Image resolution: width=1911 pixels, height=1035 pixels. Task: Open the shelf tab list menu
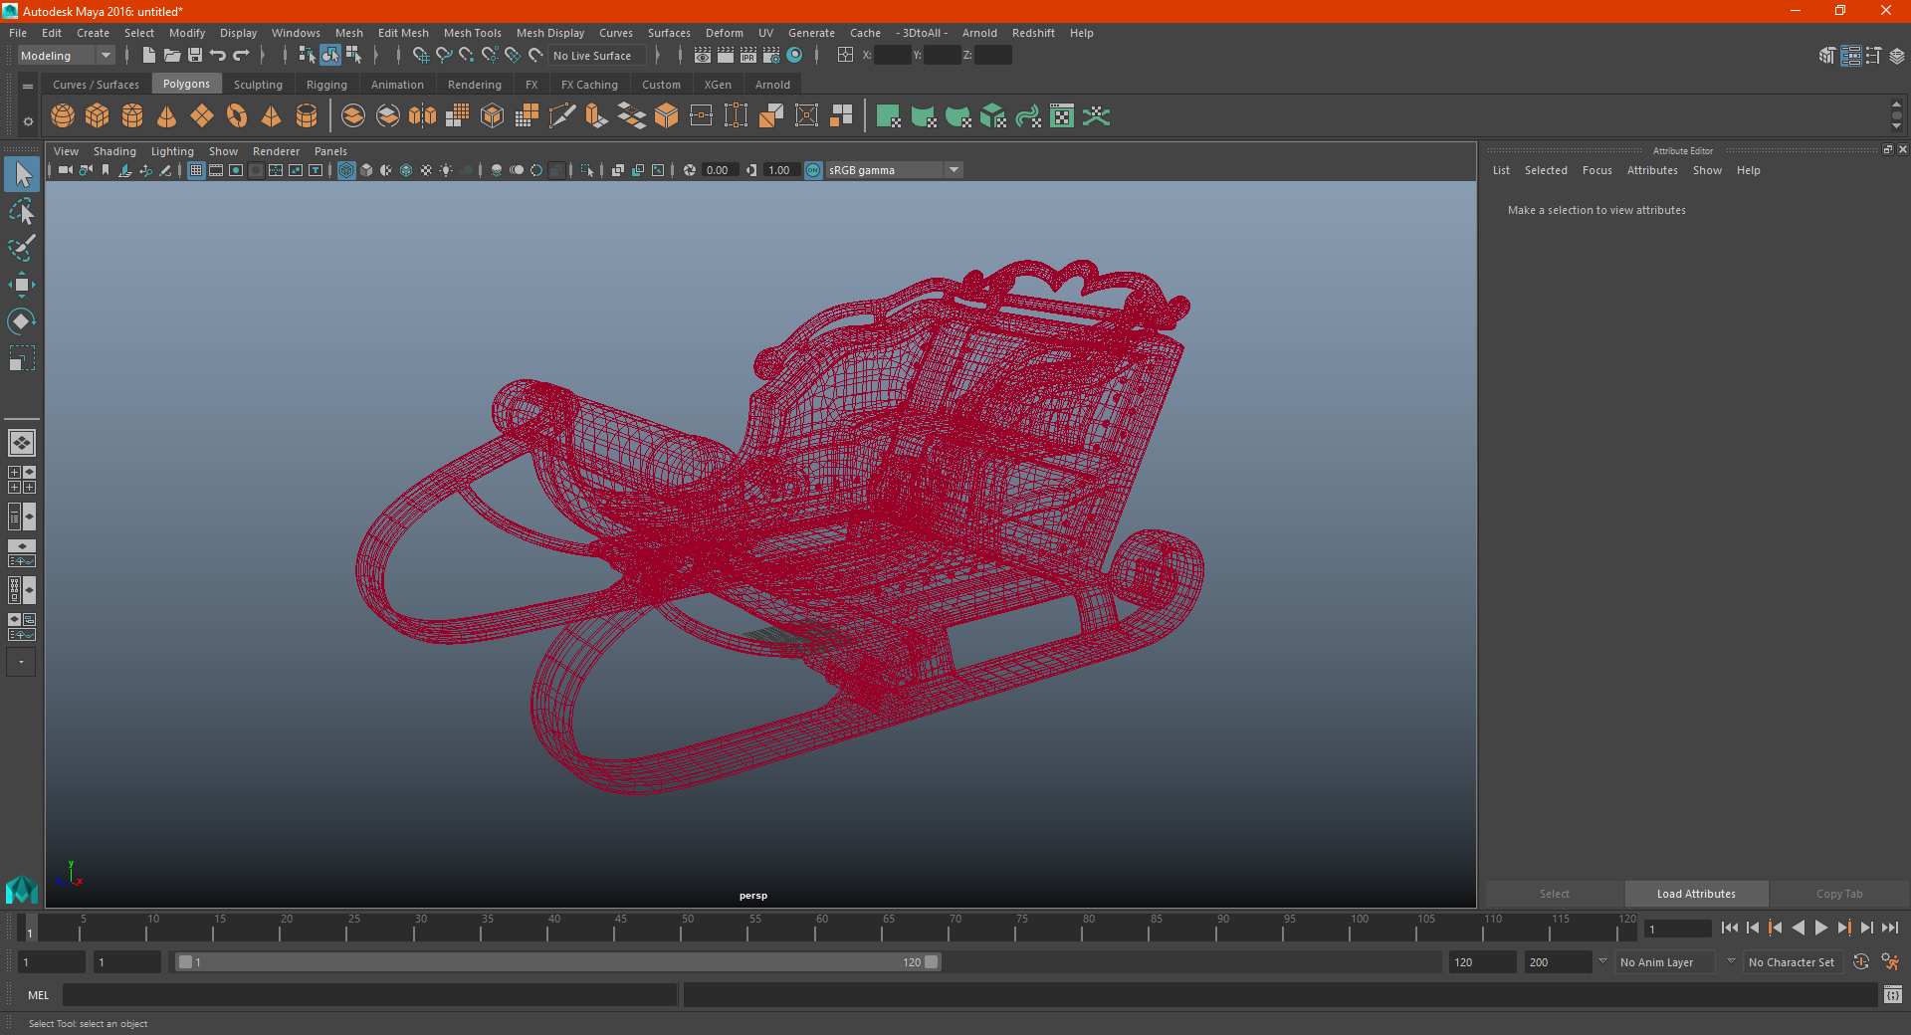pyautogui.click(x=28, y=87)
